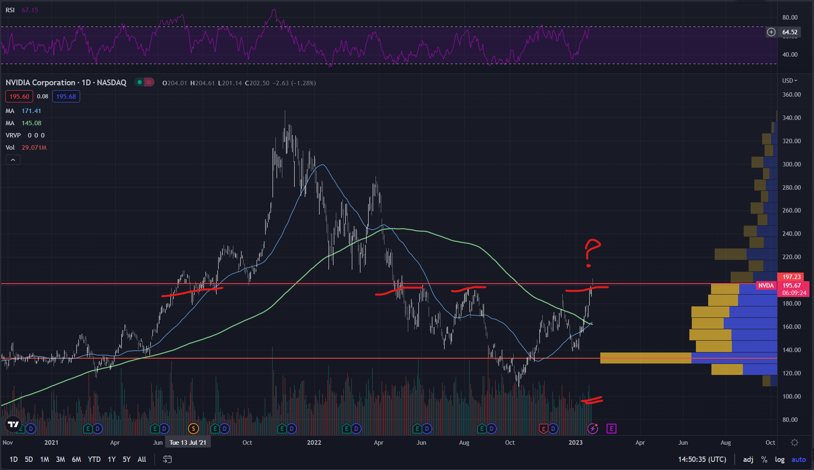Click the C202.50 close value in the header

pos(257,83)
